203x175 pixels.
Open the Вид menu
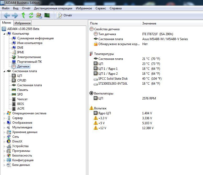pos(16,8)
